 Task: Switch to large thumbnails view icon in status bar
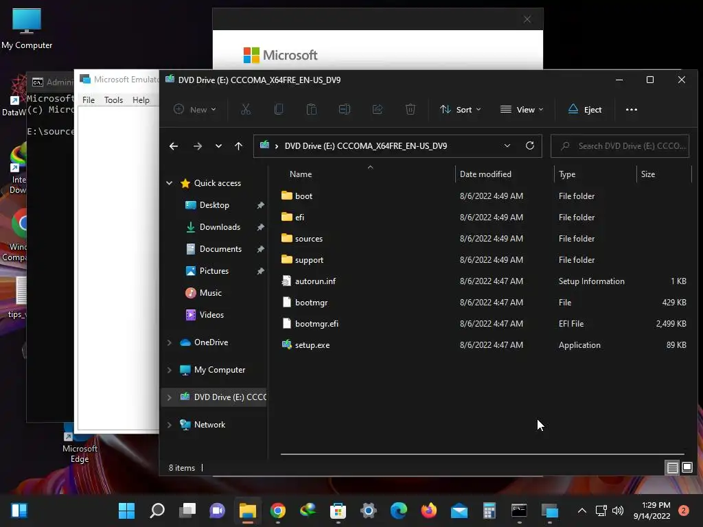click(x=687, y=468)
